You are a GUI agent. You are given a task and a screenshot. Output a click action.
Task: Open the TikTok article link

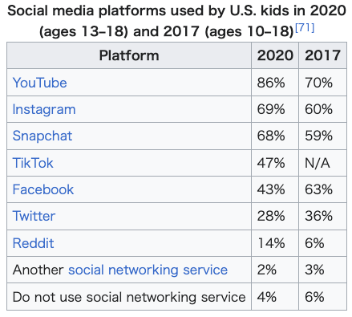(33, 163)
